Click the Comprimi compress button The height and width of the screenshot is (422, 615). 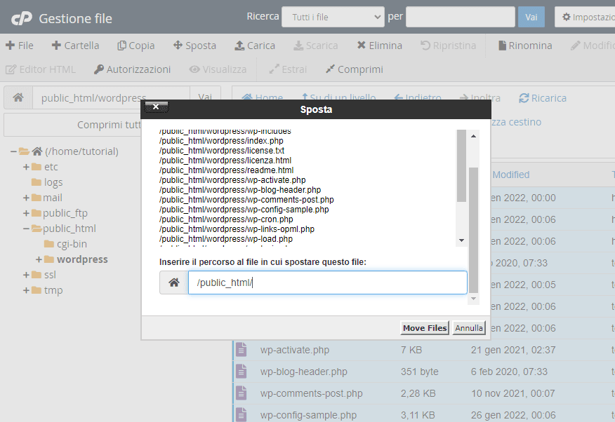(x=354, y=69)
